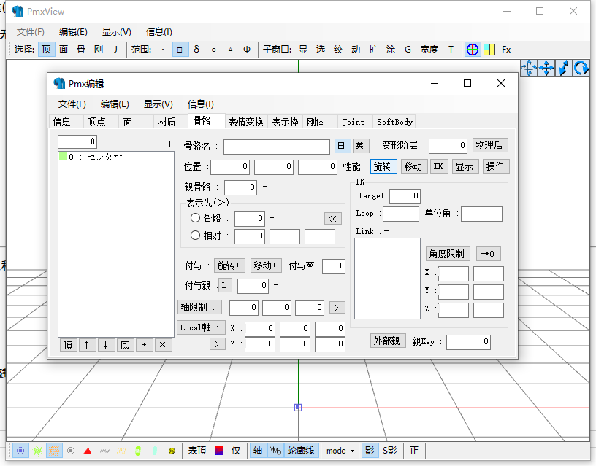Open Pmx编辑 '信息(I)' menu
The height and width of the screenshot is (466, 596).
point(201,104)
